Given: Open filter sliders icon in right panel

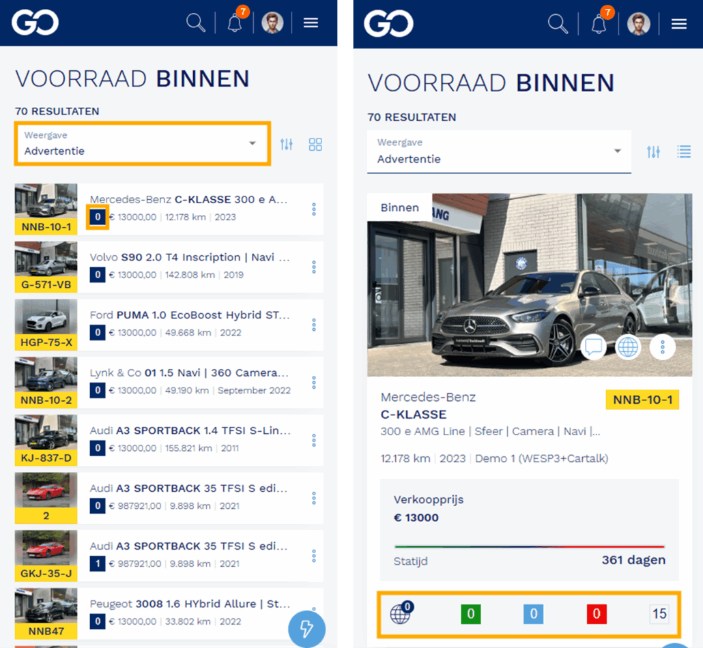Looking at the screenshot, I should click(653, 152).
